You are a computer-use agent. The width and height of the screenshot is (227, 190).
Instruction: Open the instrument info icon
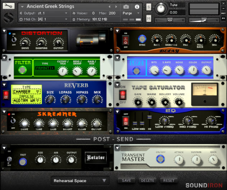137,6
